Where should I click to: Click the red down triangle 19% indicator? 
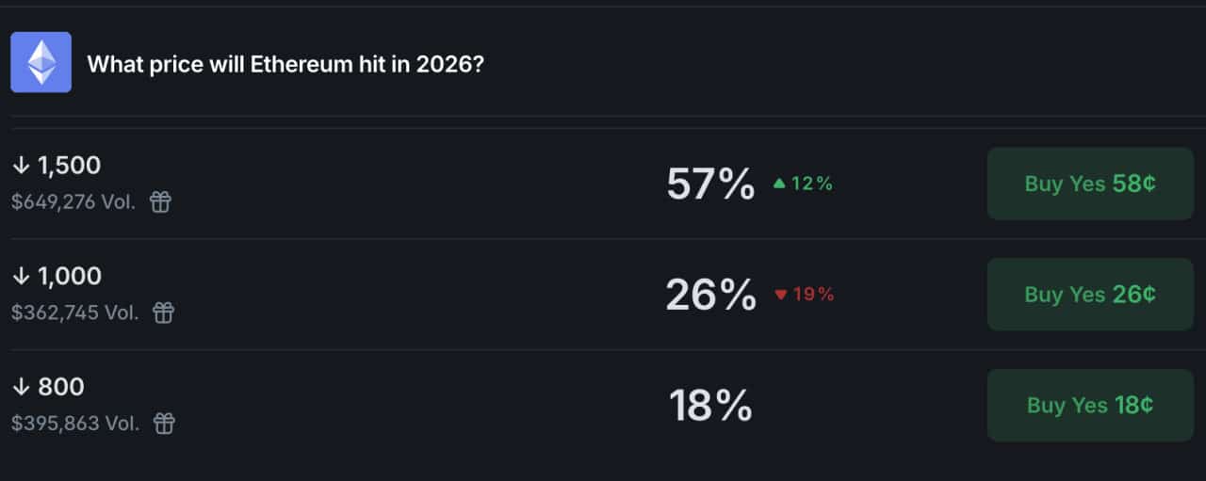coord(804,295)
